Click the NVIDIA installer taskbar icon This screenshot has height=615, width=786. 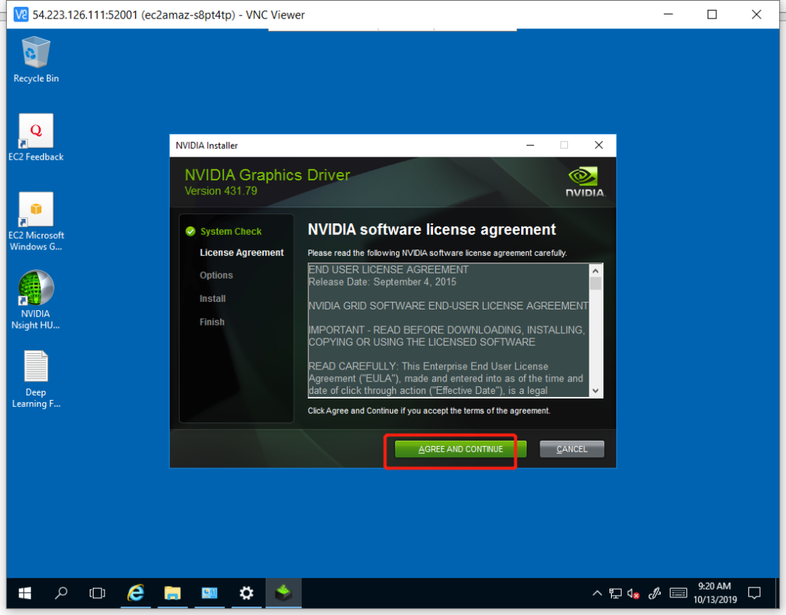tap(283, 593)
